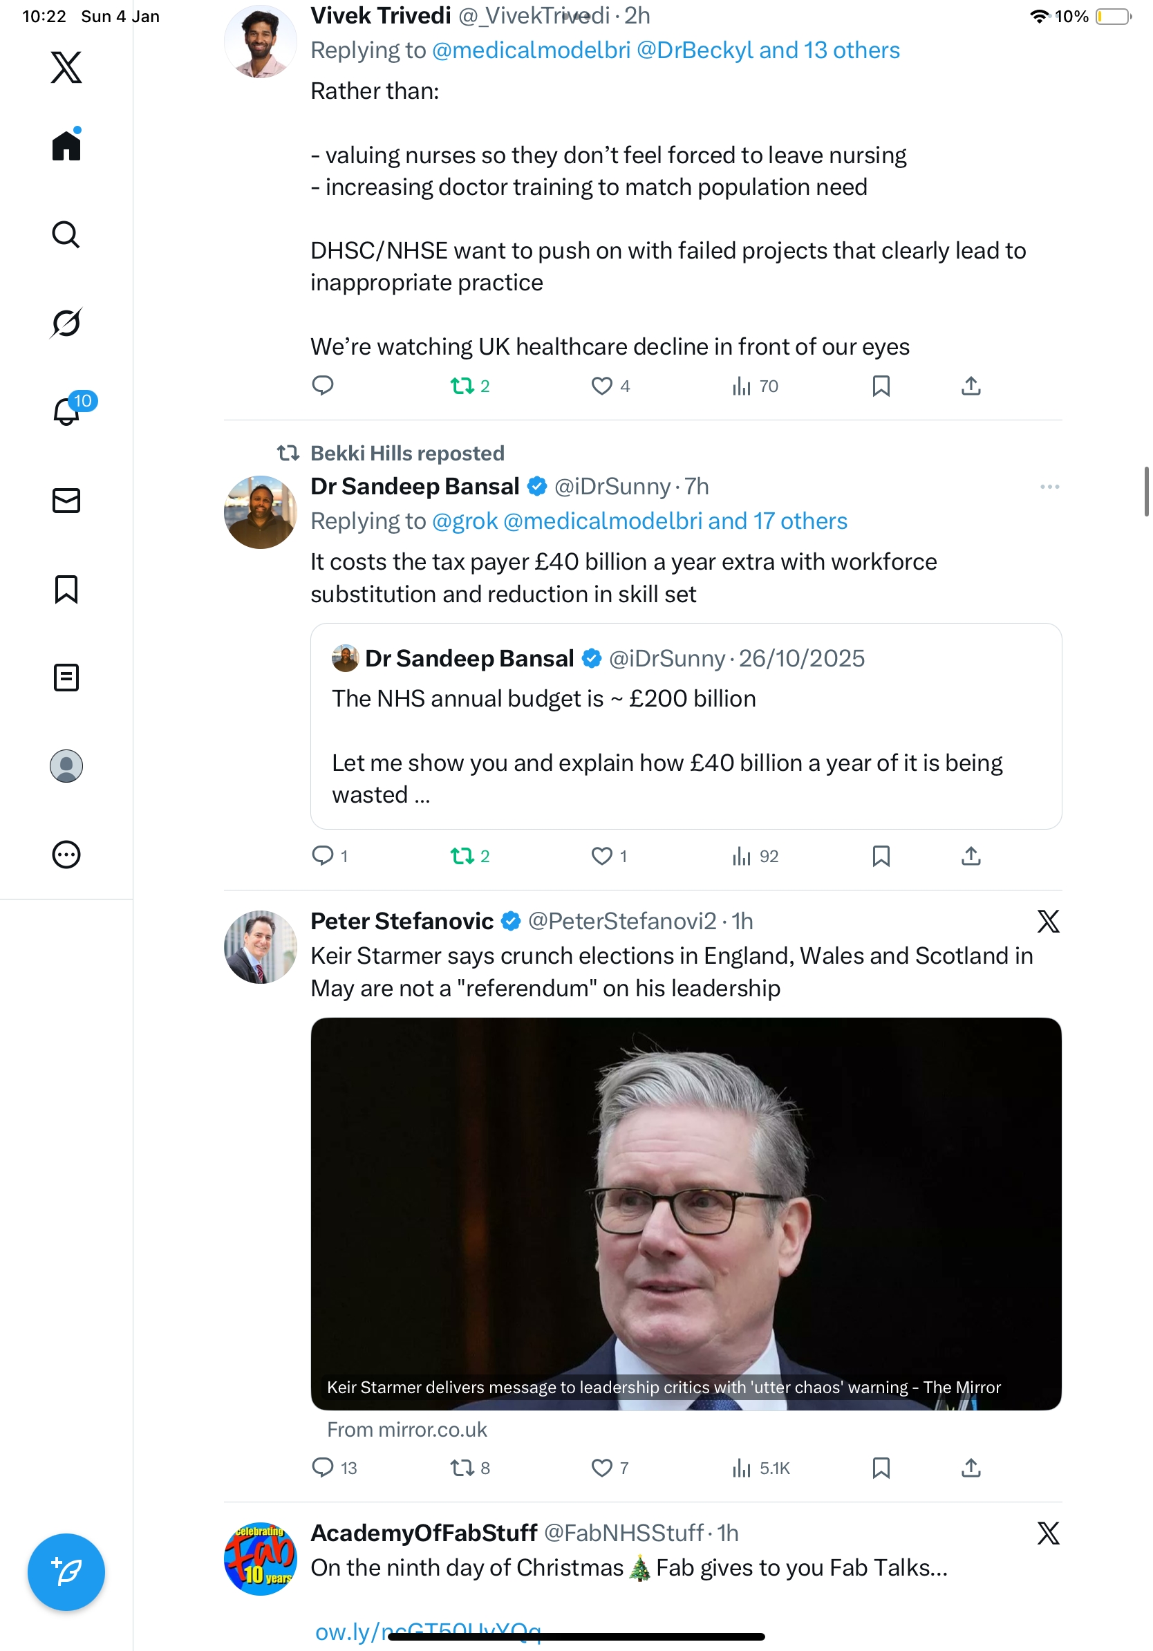The image size is (1153, 1651).
Task: Click the page scrollbar on right edge
Action: pyautogui.click(x=1147, y=491)
